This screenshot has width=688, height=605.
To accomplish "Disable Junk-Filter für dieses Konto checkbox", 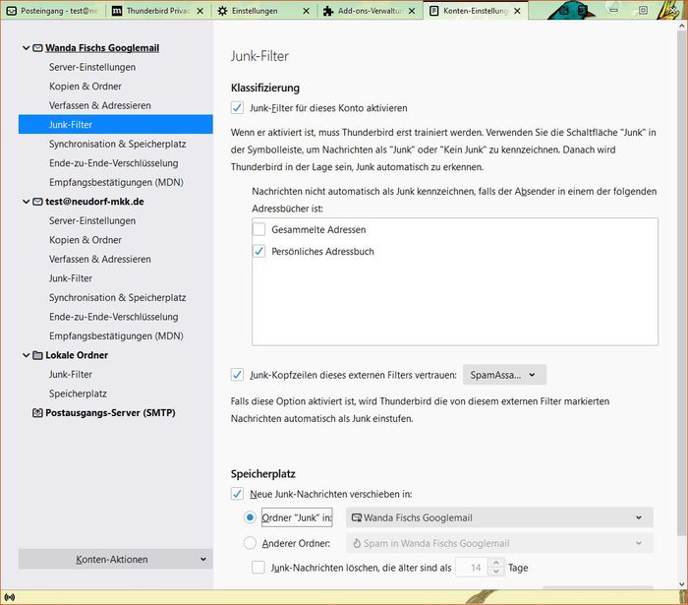I will [237, 108].
